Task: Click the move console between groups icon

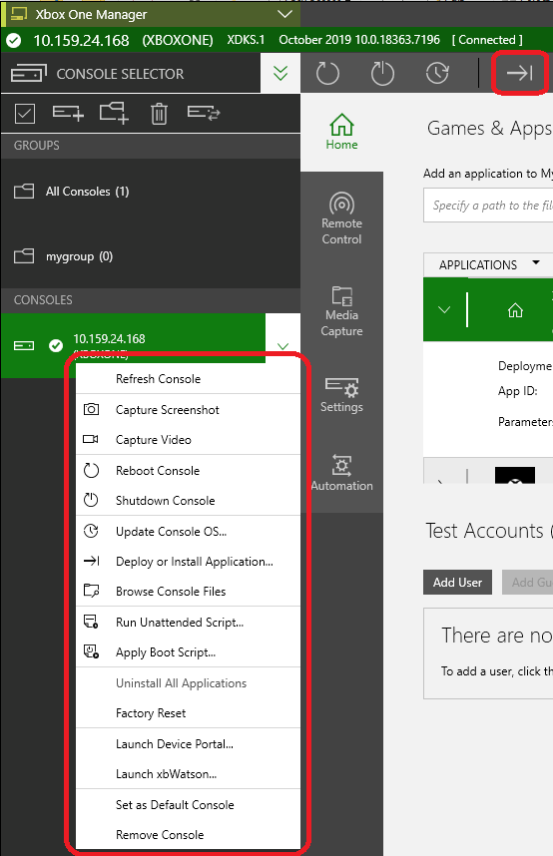Action: (x=204, y=113)
